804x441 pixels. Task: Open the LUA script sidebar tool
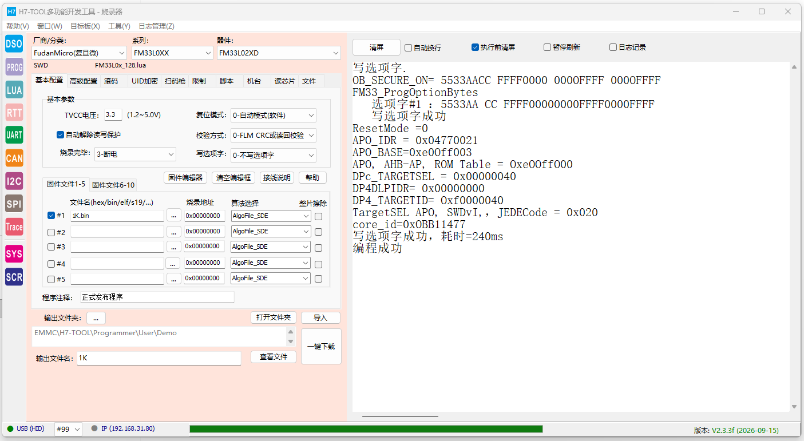coord(14,89)
